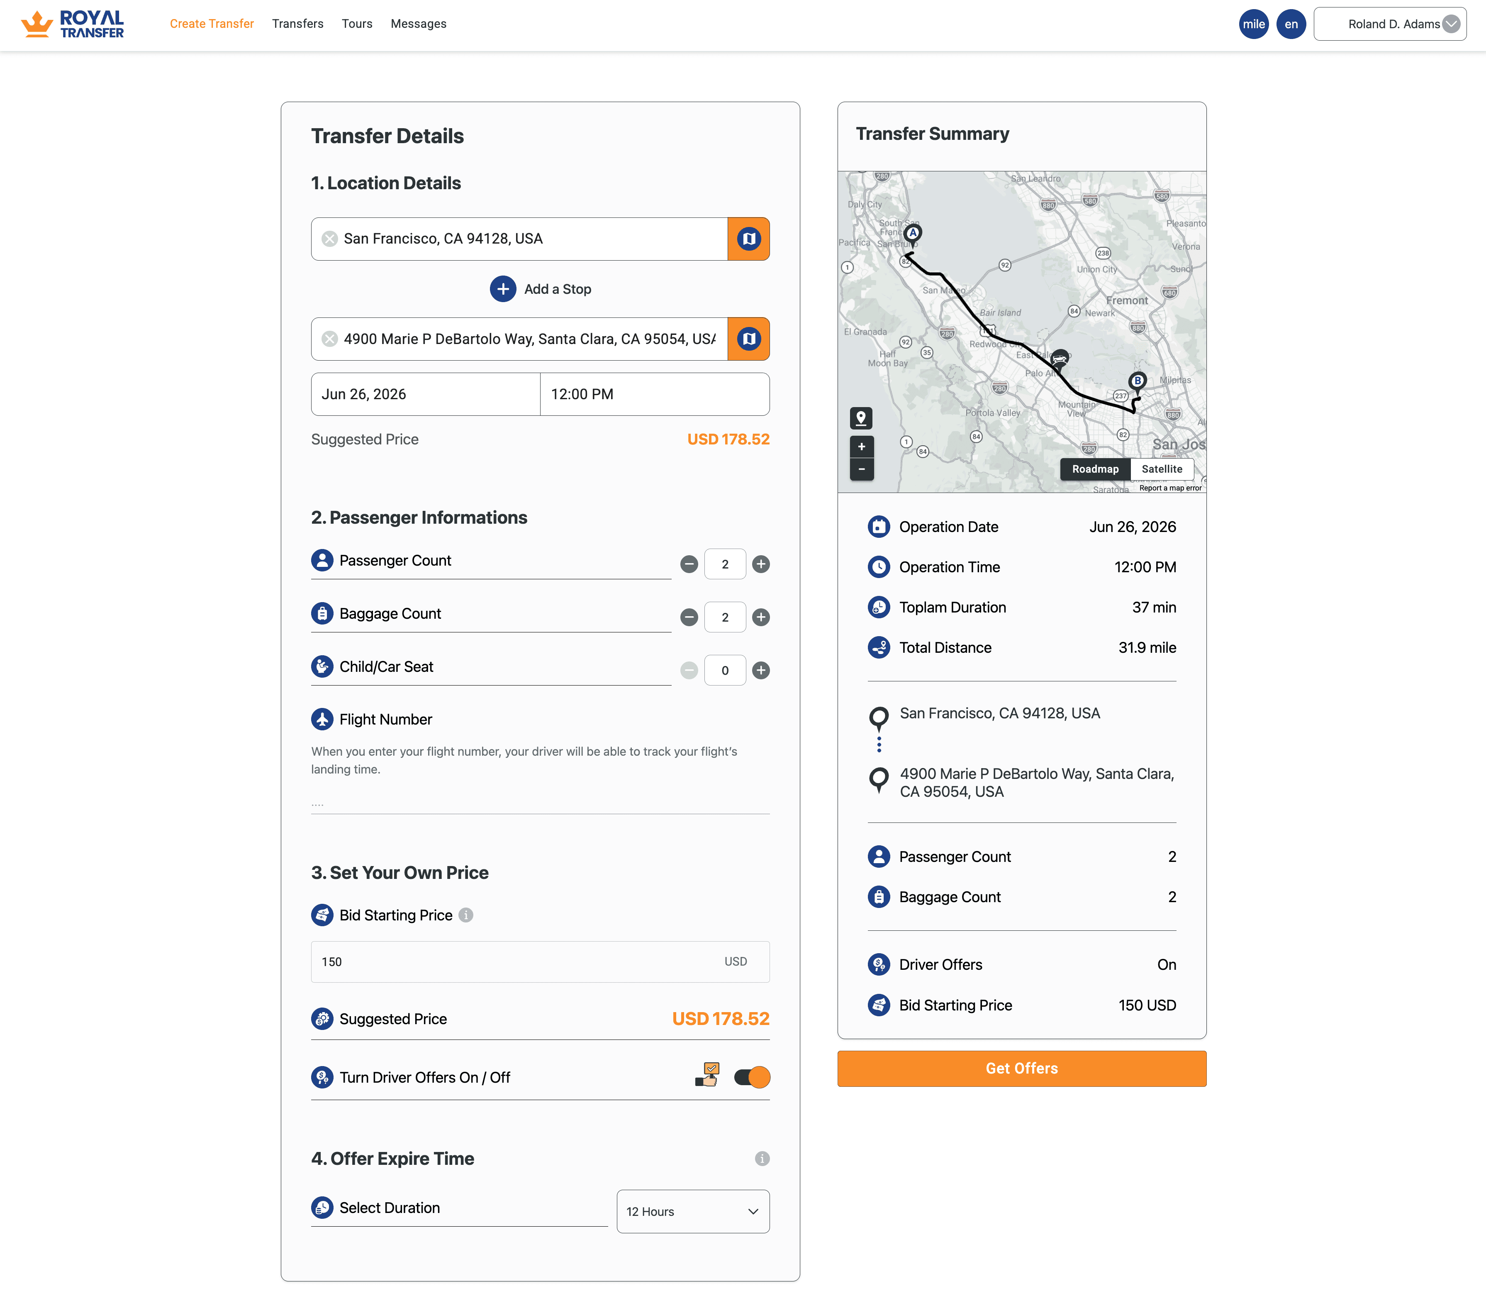Open the 12:00 PM time picker

click(x=654, y=394)
